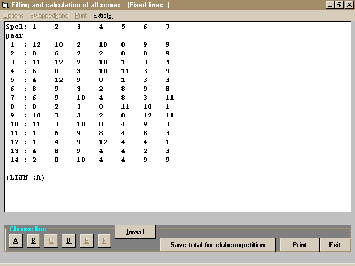Open the Extra(6) menu
Image resolution: width=355 pixels, height=266 pixels.
click(103, 16)
